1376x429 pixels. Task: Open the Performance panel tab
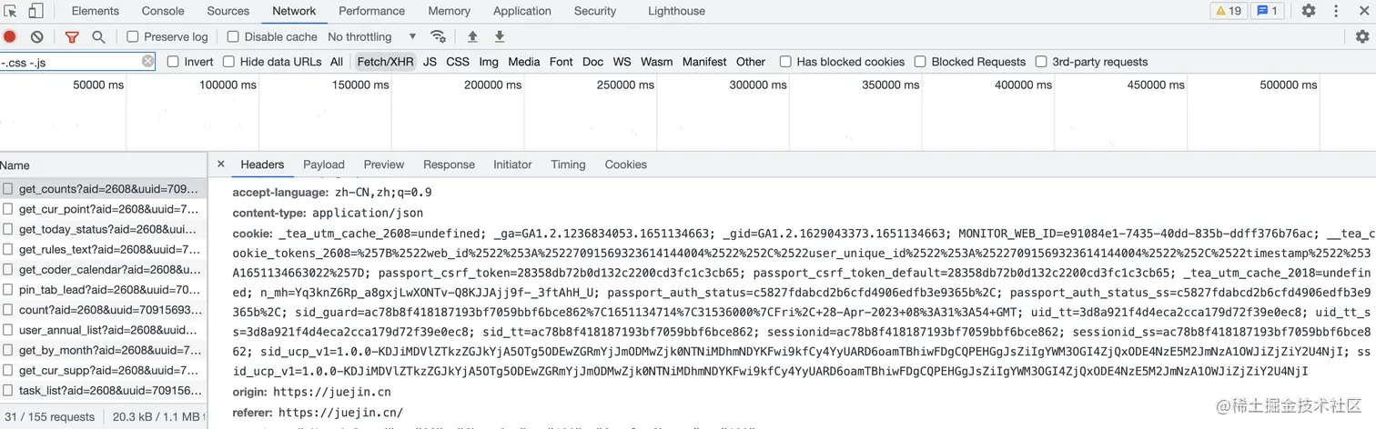(372, 11)
